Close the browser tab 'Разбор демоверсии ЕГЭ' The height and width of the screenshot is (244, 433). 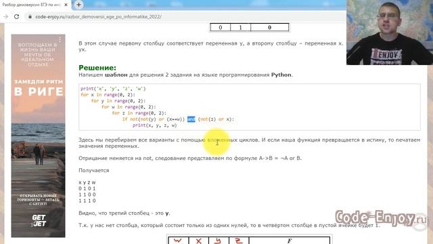pyautogui.click(x=66, y=5)
